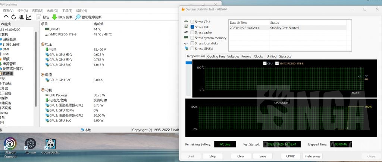Enable the Stress CPU checkbox

click(192, 22)
